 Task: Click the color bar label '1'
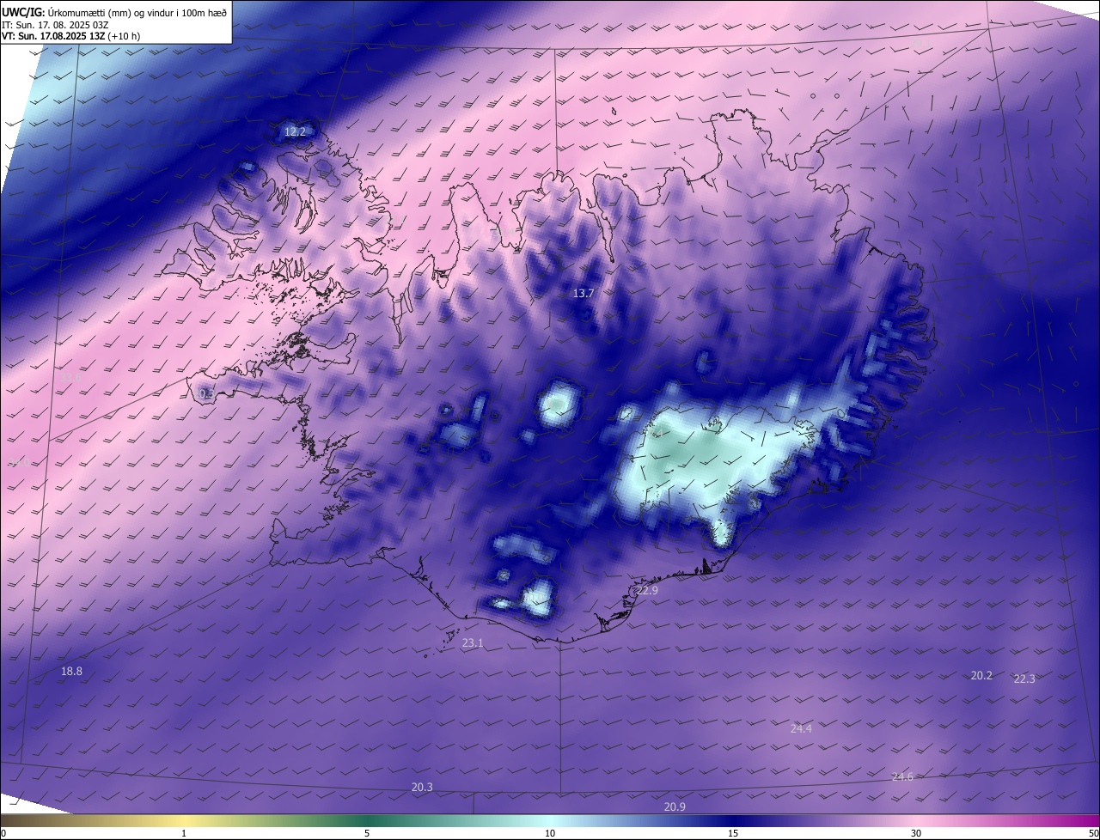point(184,833)
